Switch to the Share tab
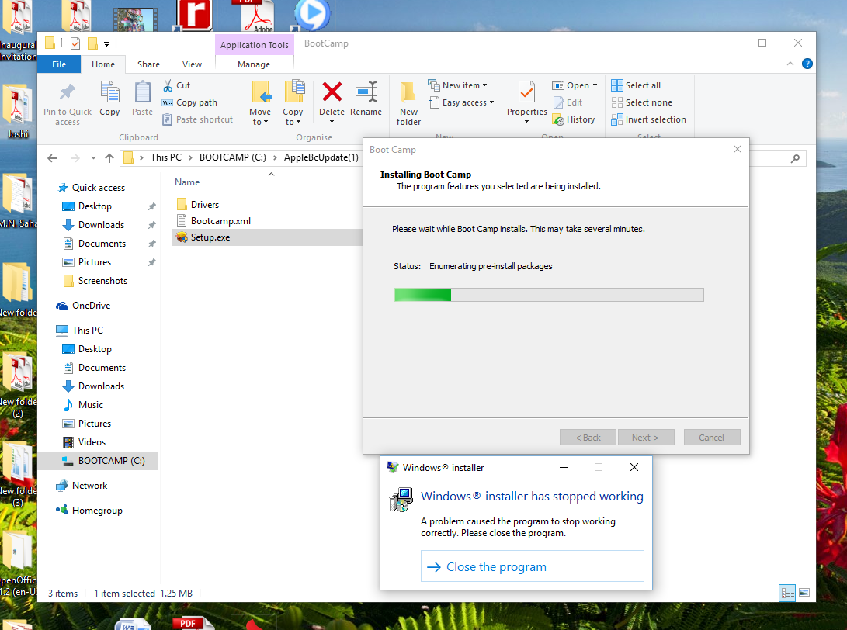The width and height of the screenshot is (847, 630). tap(148, 64)
